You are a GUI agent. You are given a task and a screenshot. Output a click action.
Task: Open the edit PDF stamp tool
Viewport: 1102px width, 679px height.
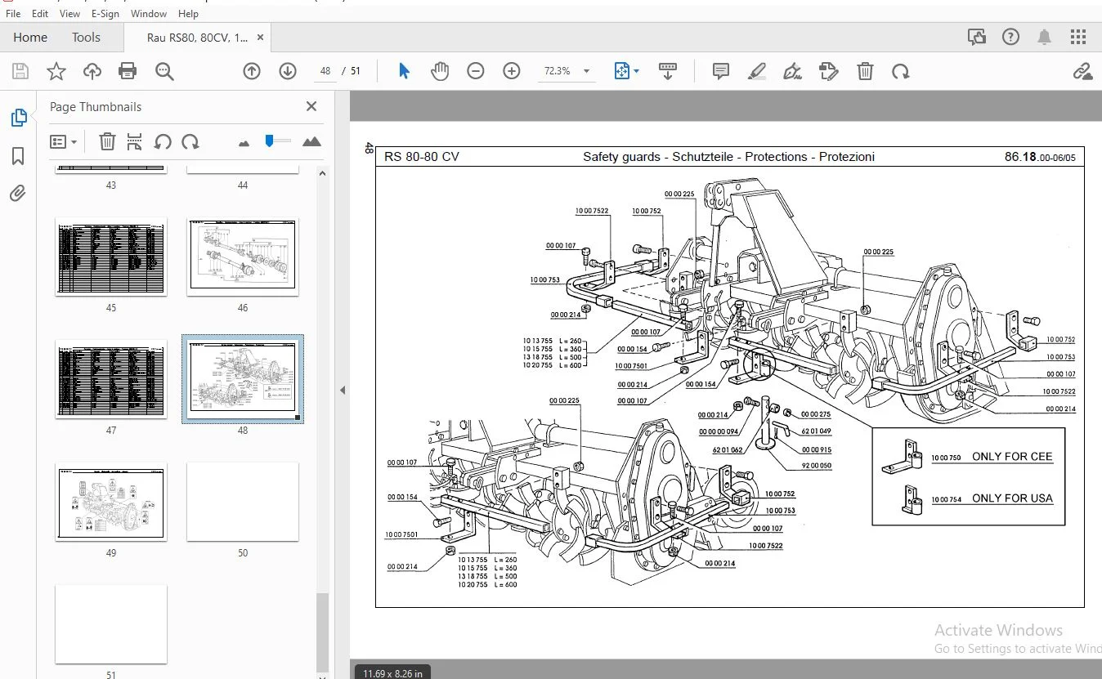click(828, 71)
